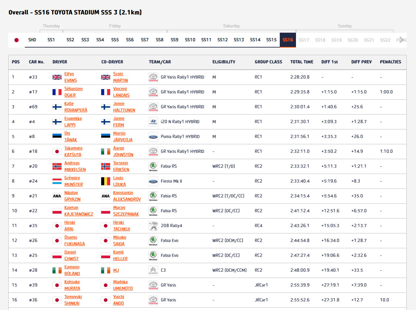Open co-driver Scott Martin link

click(120, 77)
